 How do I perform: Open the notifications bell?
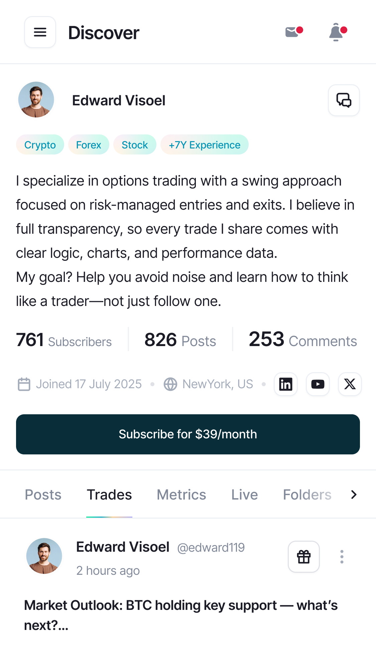click(337, 32)
